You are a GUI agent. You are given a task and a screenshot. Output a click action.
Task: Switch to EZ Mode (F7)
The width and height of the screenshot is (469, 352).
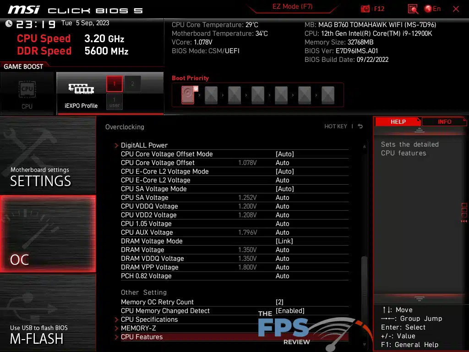pos(292,6)
